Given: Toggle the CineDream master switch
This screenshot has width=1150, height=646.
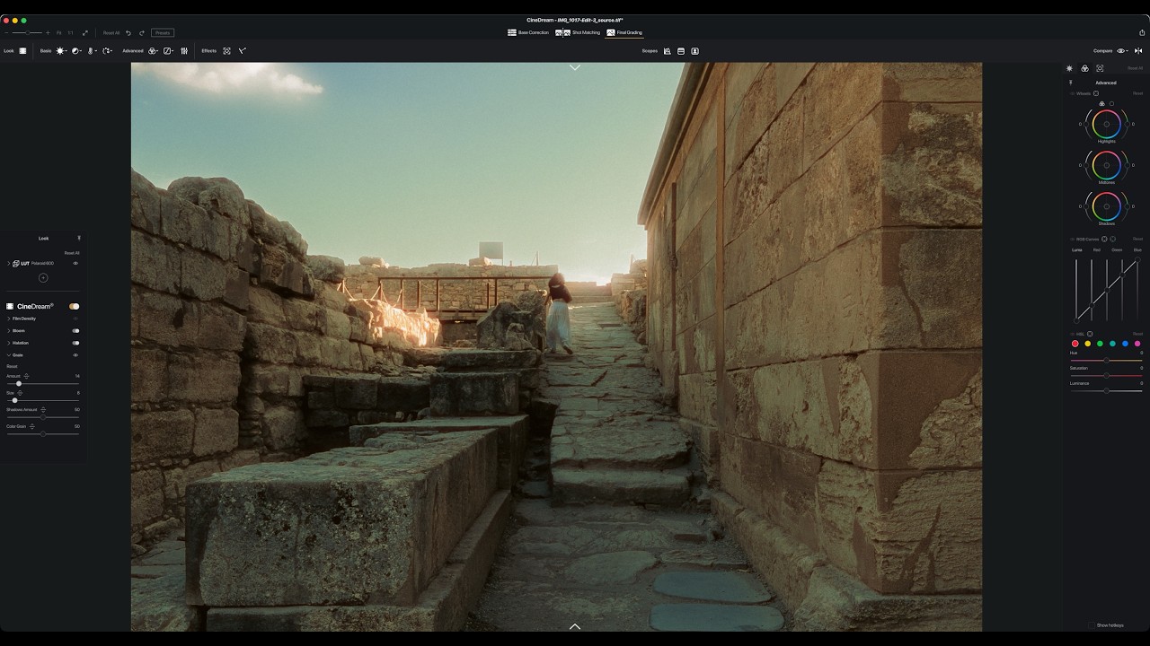Looking at the screenshot, I should [x=75, y=306].
